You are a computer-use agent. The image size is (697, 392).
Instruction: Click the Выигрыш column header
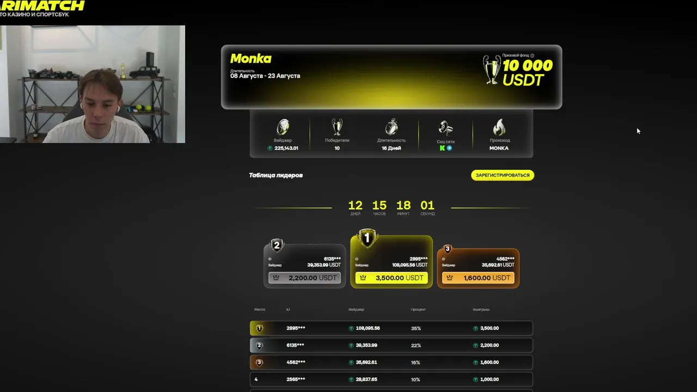(x=481, y=309)
